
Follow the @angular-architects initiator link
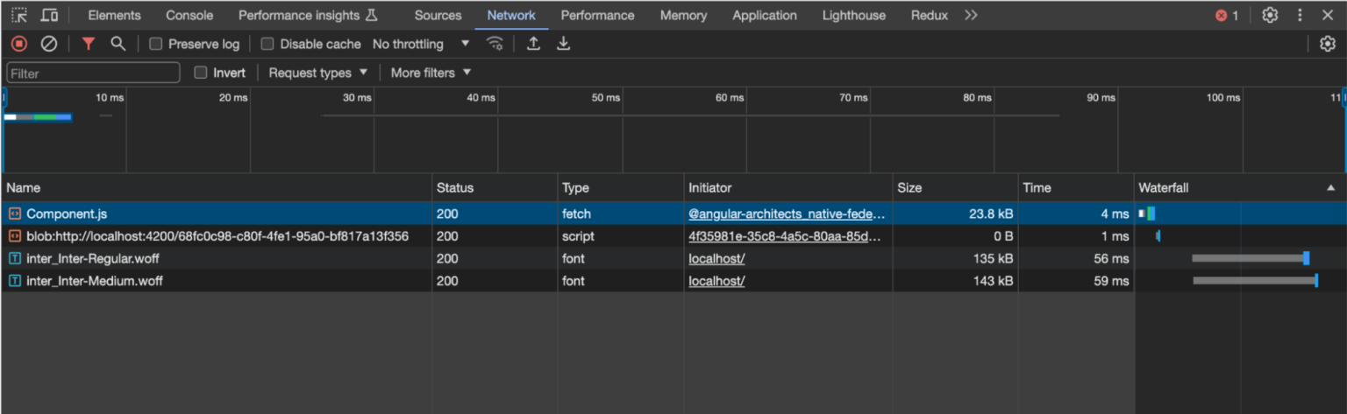pos(786,214)
